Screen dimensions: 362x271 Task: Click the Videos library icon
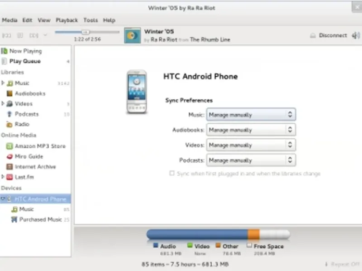(10, 104)
